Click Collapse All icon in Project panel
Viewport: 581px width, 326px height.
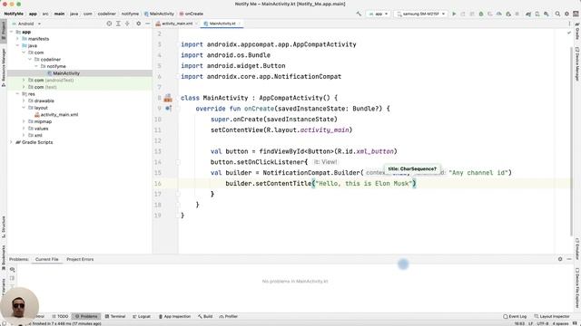127,24
